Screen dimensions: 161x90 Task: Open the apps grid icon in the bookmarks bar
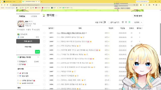17,8
